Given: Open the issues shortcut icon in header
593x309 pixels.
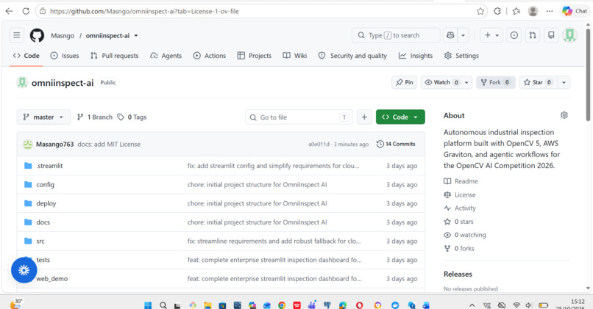Looking at the screenshot, I should [514, 35].
